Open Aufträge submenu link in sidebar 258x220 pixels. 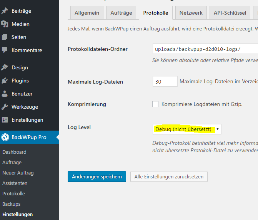[x=12, y=163]
